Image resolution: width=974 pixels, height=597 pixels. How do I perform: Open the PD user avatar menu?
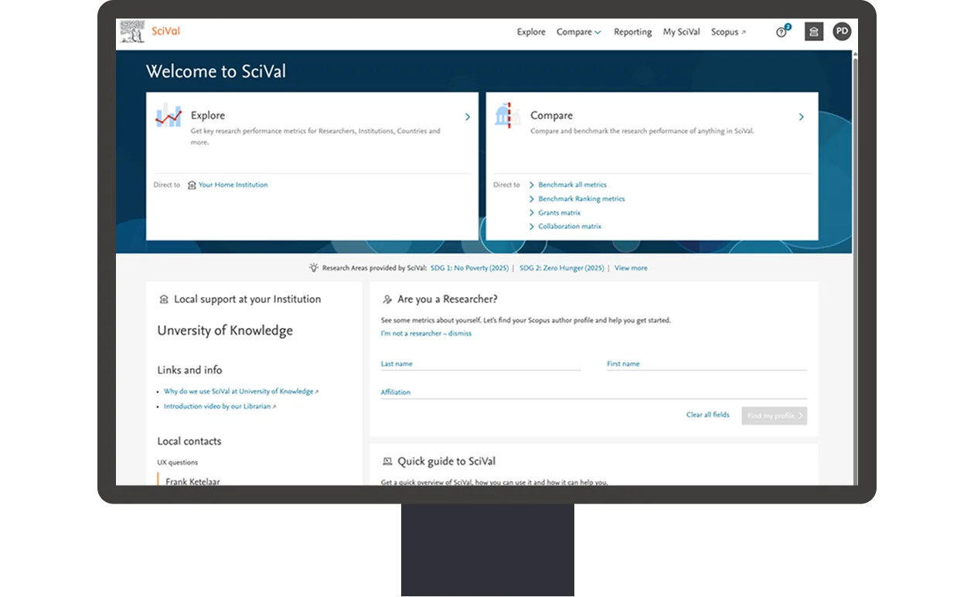point(842,32)
